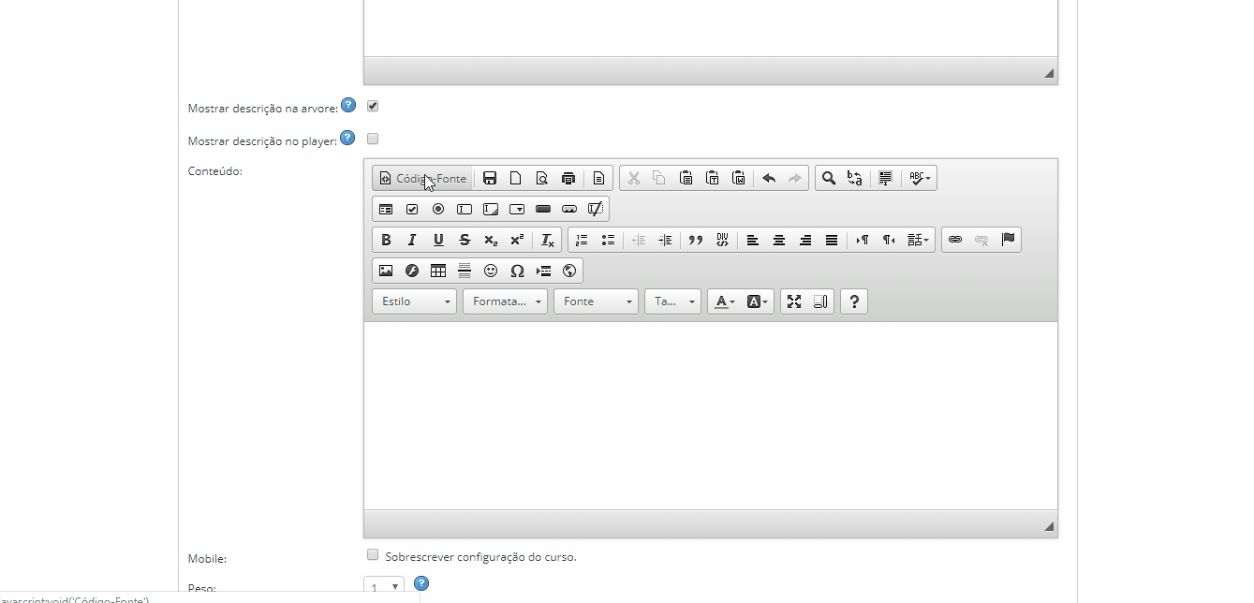The width and height of the screenshot is (1254, 603).
Task: Open the Templates icon
Action: 599,178
